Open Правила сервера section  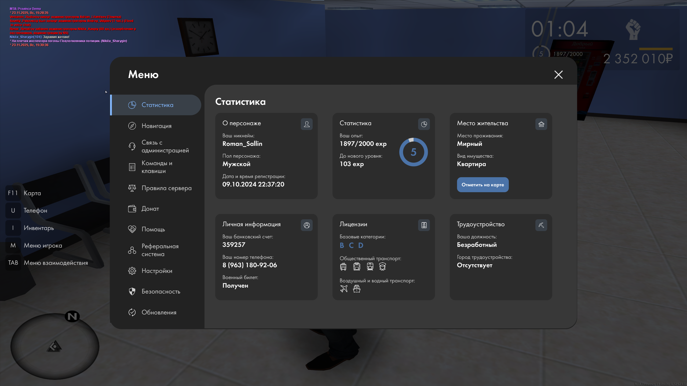tap(166, 188)
